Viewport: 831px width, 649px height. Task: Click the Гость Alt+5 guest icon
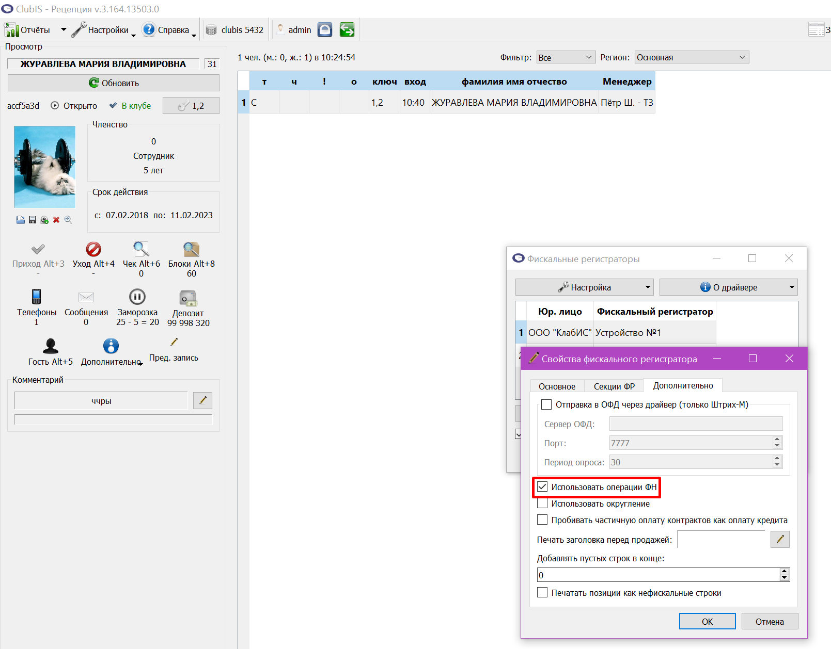50,346
